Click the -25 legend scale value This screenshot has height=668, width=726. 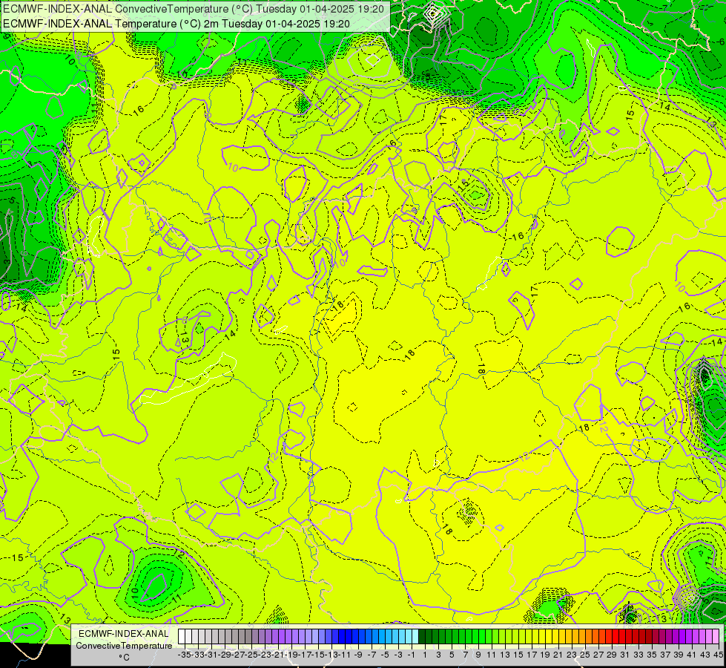251,655
